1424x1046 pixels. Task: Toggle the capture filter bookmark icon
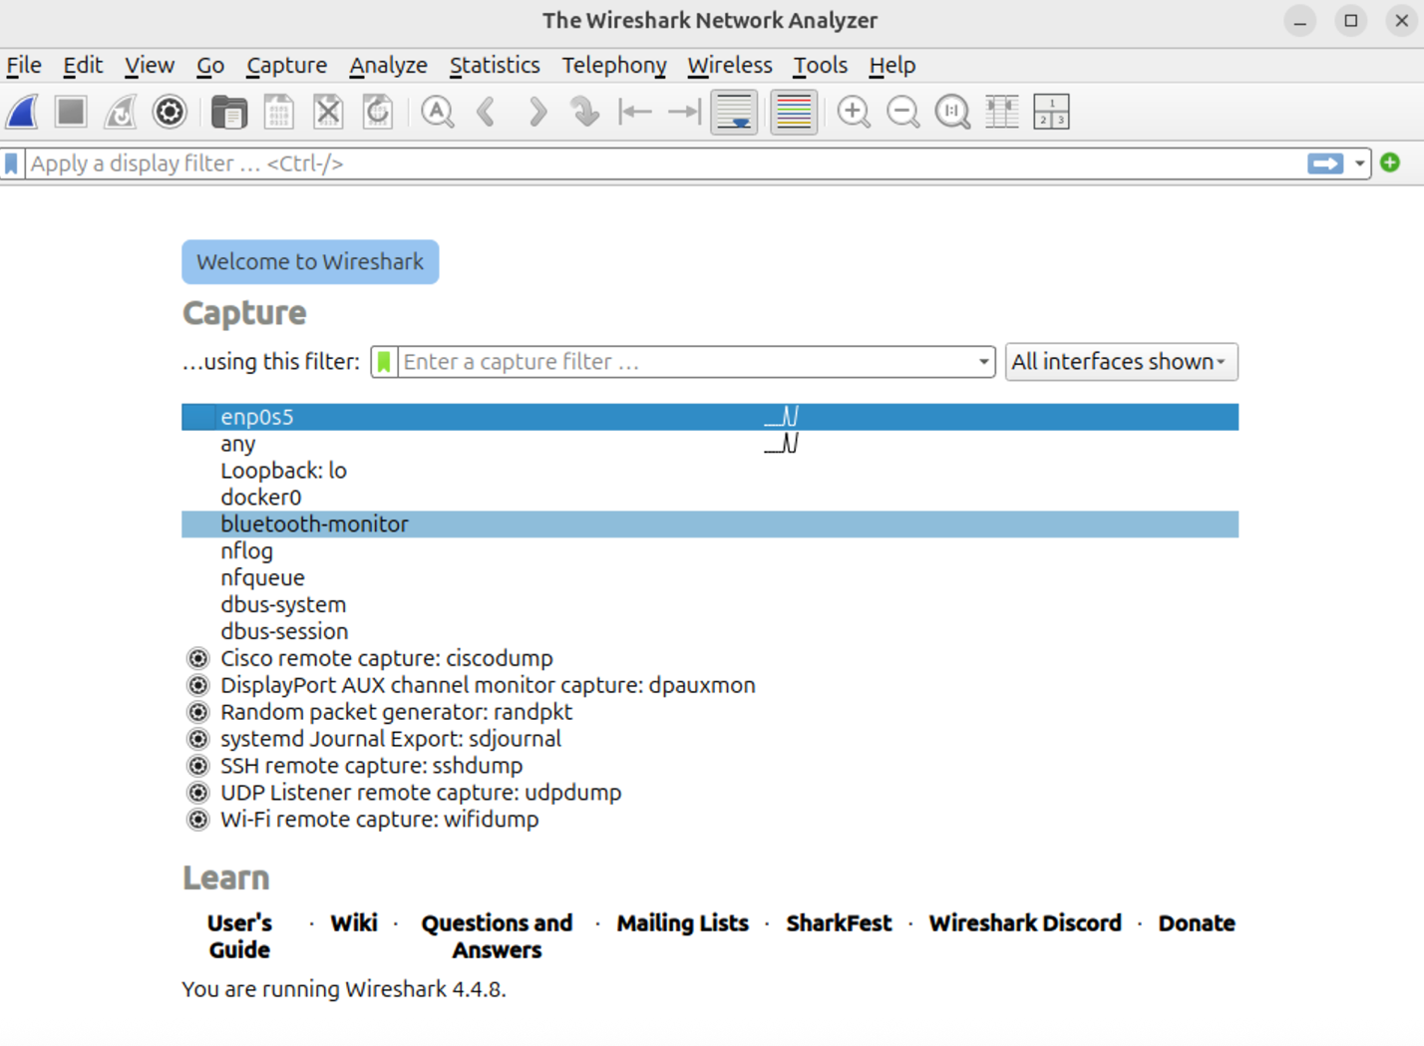(384, 361)
